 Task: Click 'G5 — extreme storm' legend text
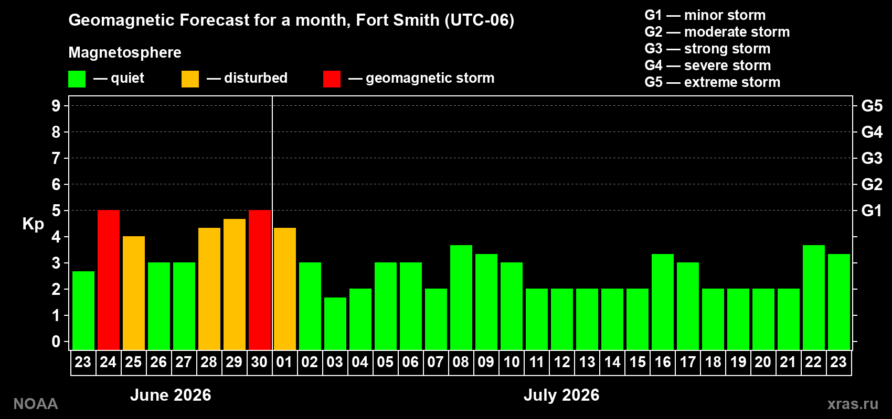(713, 82)
